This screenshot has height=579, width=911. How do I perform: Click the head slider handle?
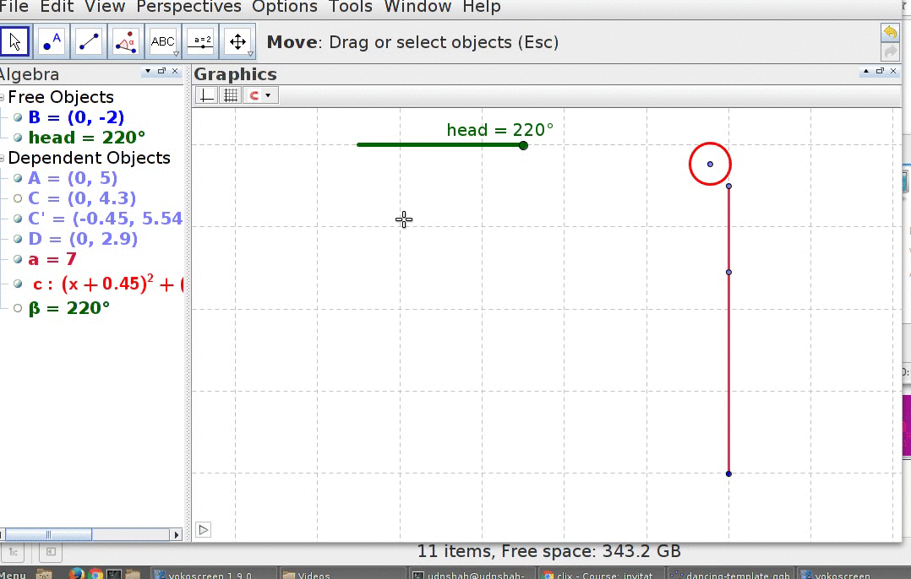(x=523, y=146)
